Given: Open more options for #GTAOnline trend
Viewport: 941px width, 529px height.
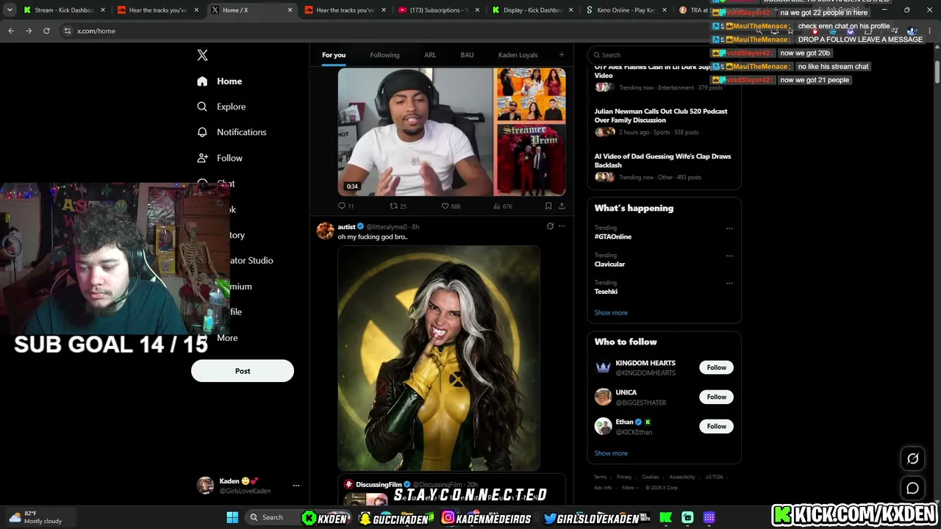Looking at the screenshot, I should click(x=729, y=228).
